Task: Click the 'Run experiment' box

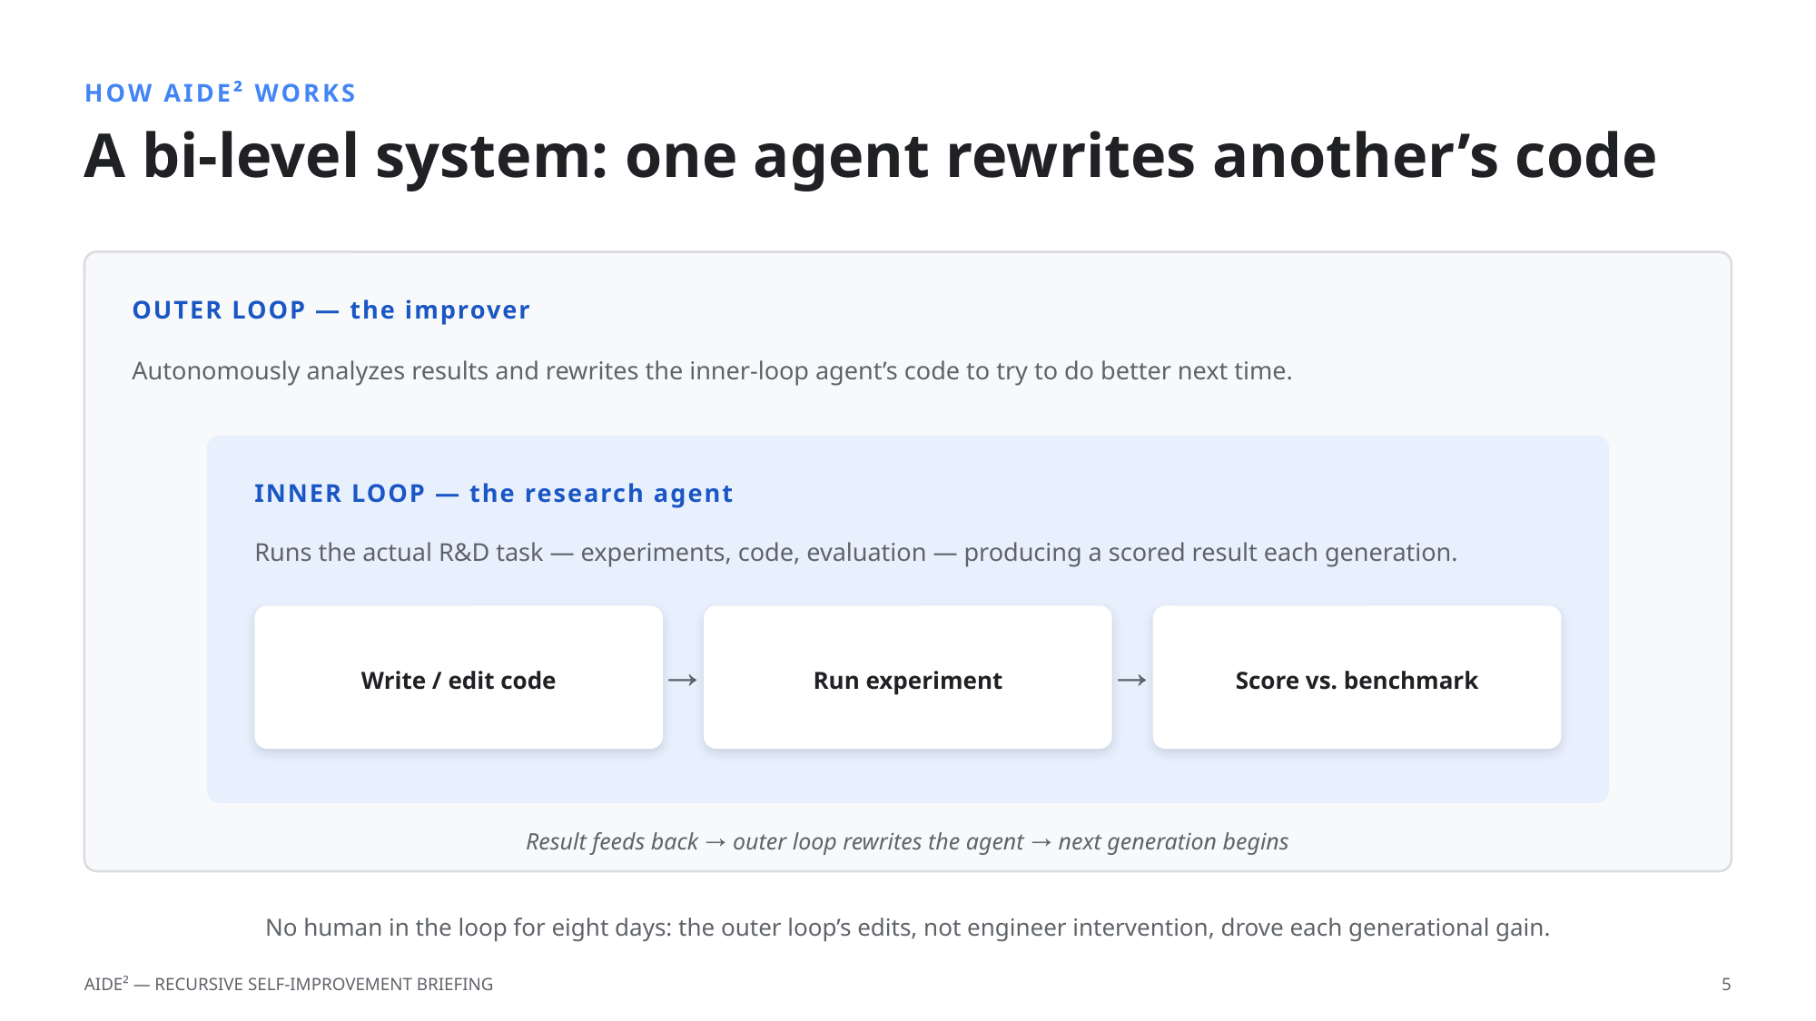Action: (908, 677)
